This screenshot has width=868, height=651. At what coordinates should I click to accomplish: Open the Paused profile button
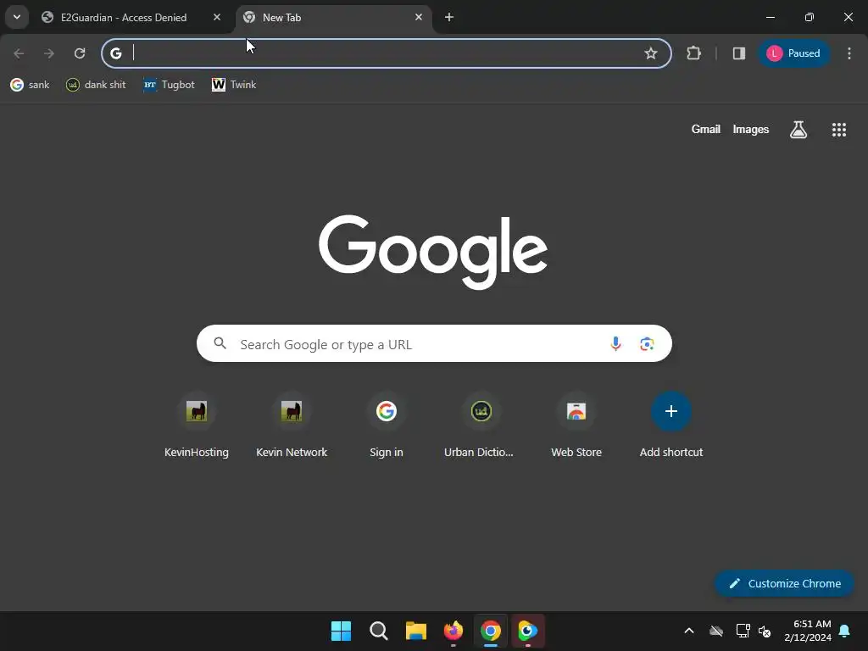[793, 53]
